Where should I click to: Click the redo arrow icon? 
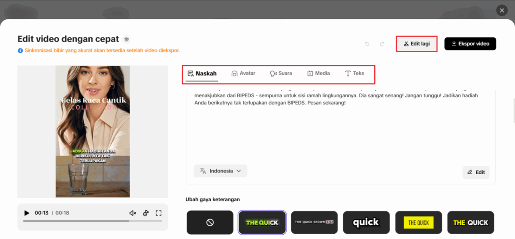click(382, 44)
